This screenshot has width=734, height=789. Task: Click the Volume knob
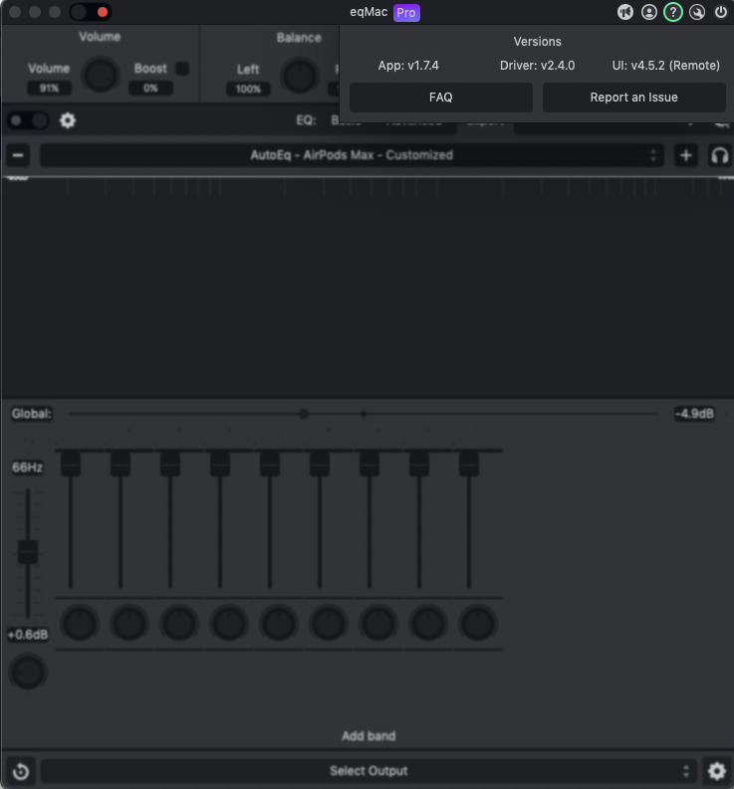pyautogui.click(x=101, y=76)
